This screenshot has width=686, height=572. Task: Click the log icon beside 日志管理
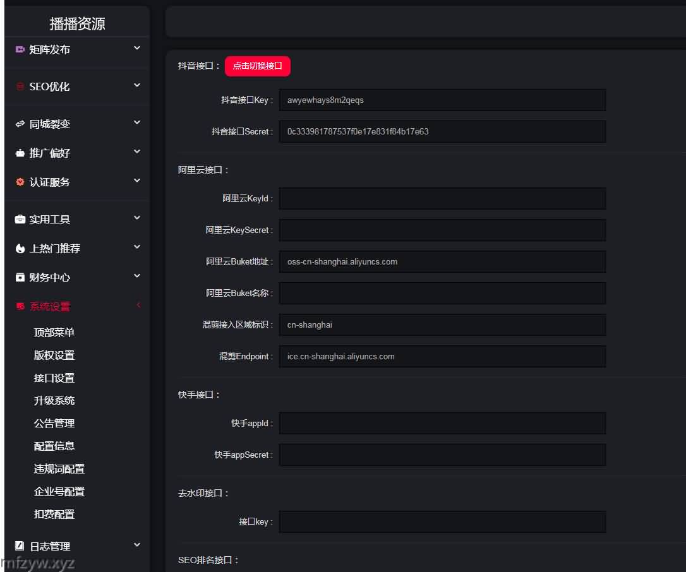click(20, 545)
